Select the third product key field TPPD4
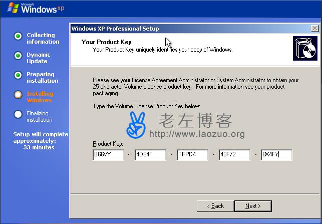This screenshot has height=224, width=322. click(192, 155)
